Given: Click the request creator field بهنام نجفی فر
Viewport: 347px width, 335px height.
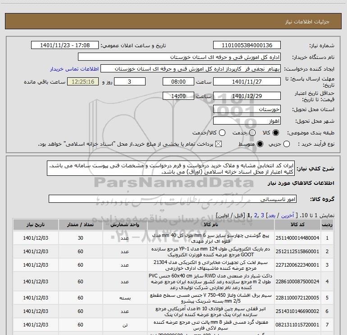Looking at the screenshot, I should point(191,69).
